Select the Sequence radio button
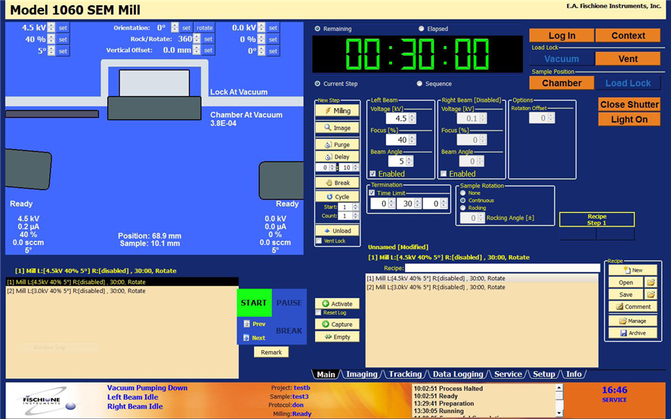Image resolution: width=671 pixels, height=419 pixels. (x=419, y=84)
